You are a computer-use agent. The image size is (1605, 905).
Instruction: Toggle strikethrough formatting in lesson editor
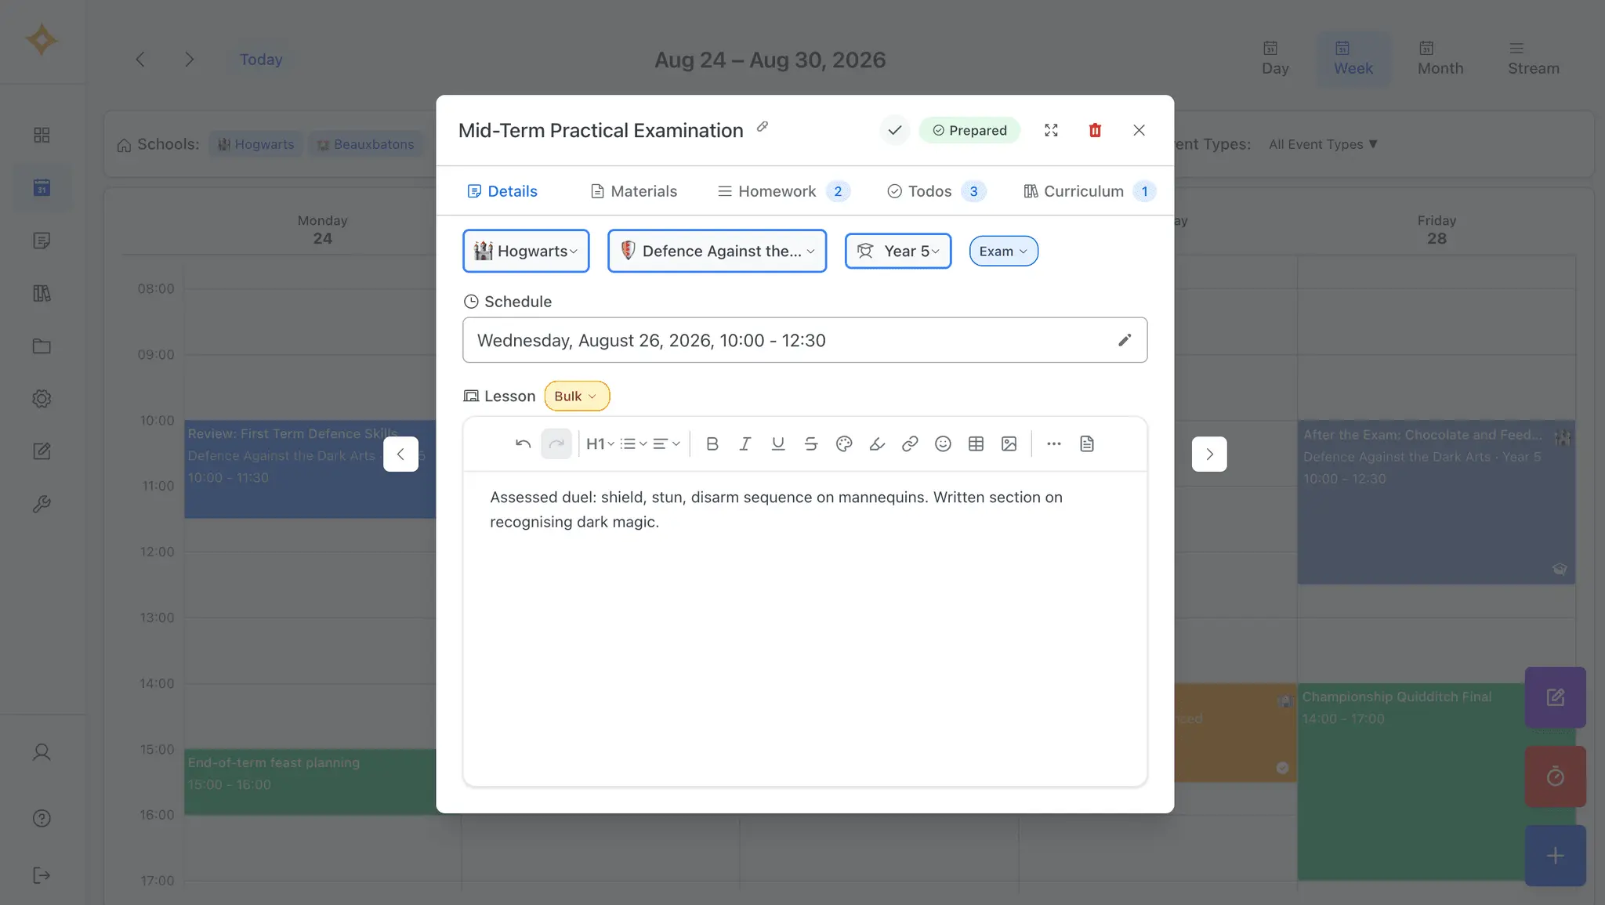click(810, 444)
